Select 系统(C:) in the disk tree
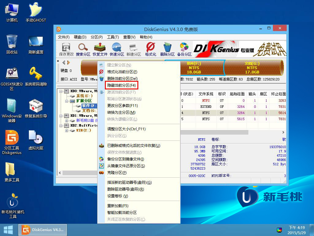Screen dimensions: 314x236 pyautogui.click(x=84, y=96)
